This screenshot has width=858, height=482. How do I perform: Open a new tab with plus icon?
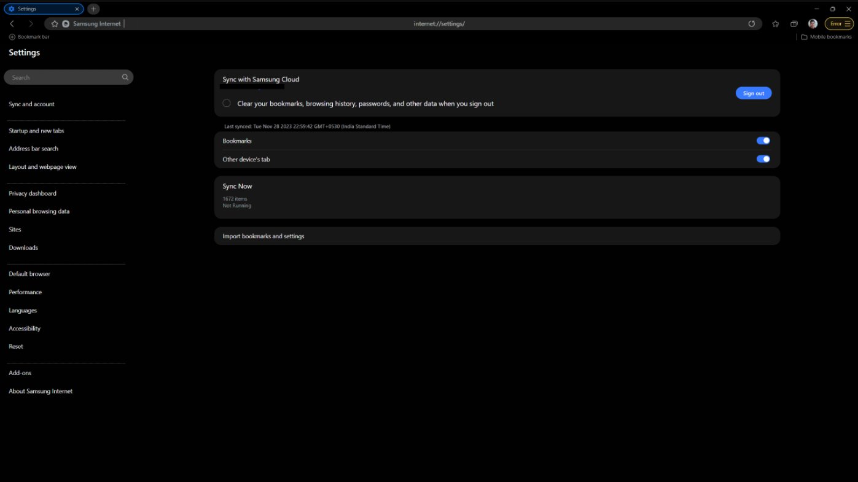[x=93, y=9]
